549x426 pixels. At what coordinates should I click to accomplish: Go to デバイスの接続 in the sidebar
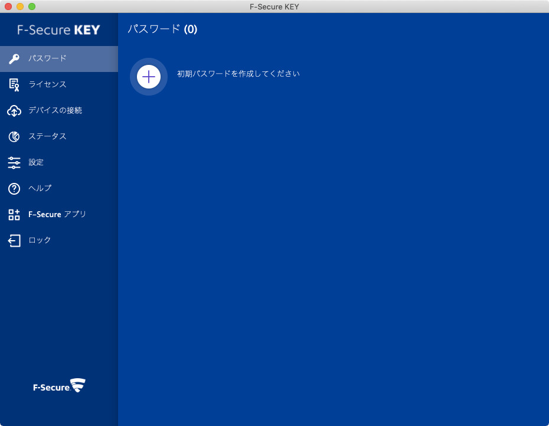pos(55,110)
